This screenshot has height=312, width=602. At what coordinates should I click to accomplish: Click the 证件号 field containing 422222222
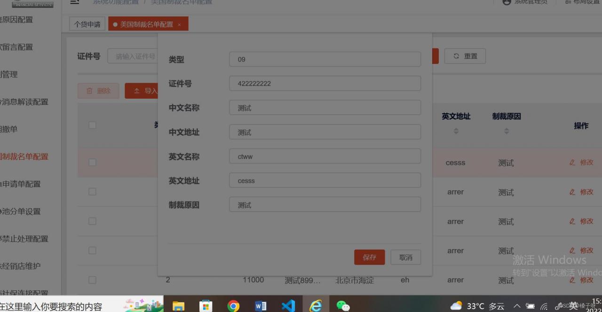(325, 83)
